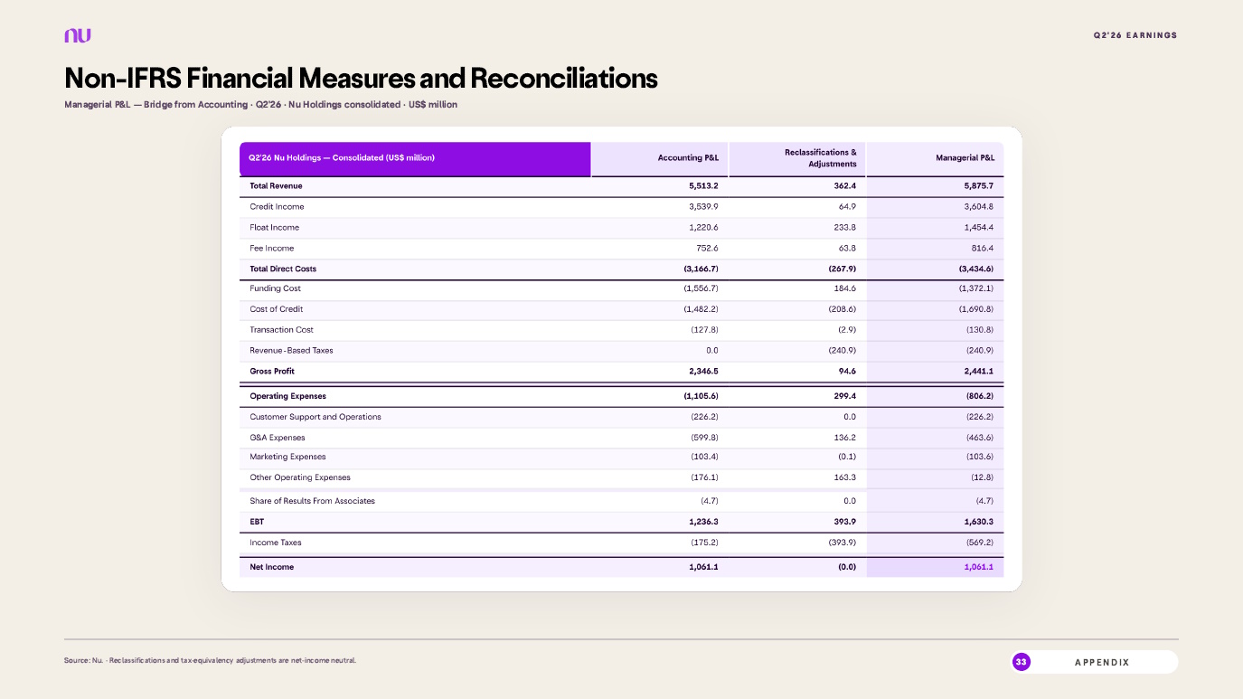
Task: Click the Marketing Expenses row label
Action: (x=287, y=458)
